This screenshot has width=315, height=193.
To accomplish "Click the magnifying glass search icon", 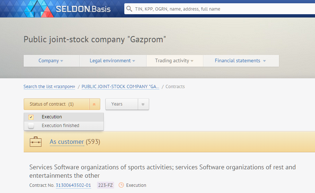I will (129, 9).
